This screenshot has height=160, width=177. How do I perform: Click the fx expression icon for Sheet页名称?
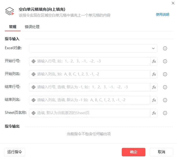(154, 113)
